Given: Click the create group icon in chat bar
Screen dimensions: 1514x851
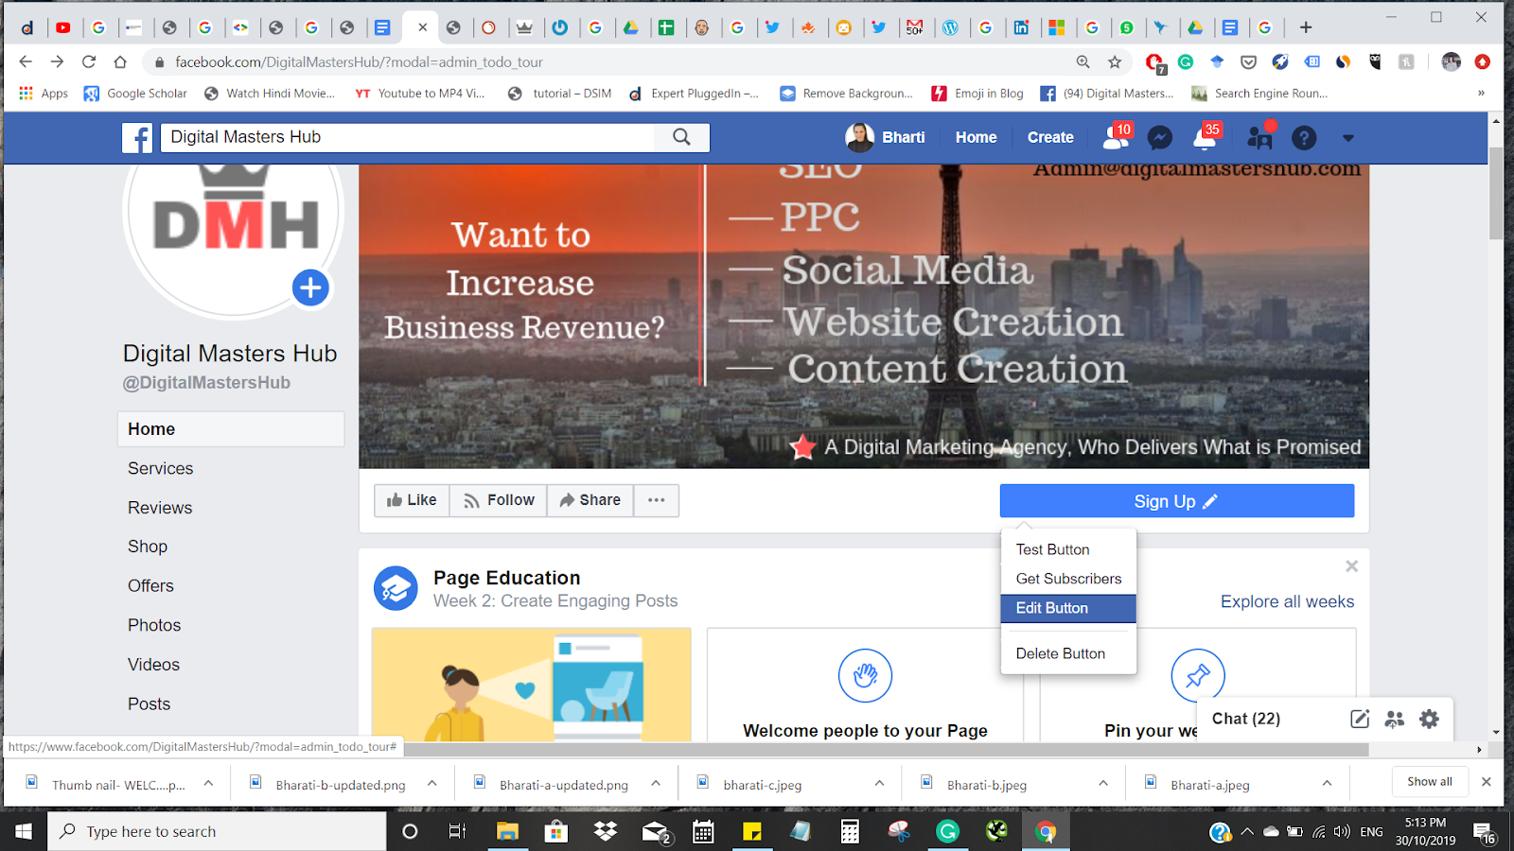Looking at the screenshot, I should point(1394,719).
